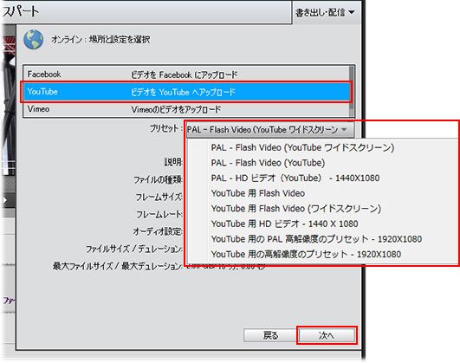This screenshot has width=460, height=363.
Task: Choose YouTube 用 Flash Video preset
Action: point(258,193)
